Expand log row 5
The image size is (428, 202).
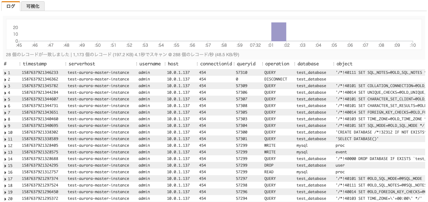(5, 99)
